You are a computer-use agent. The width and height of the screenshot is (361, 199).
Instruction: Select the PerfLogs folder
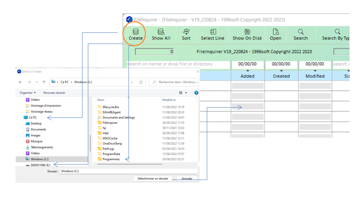point(108,149)
